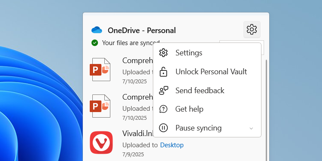
Task: Click the 7/9/2025 date text
Action: pos(133,155)
